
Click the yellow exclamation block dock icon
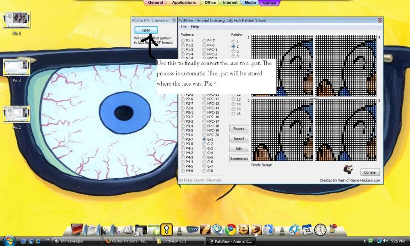click(x=167, y=230)
